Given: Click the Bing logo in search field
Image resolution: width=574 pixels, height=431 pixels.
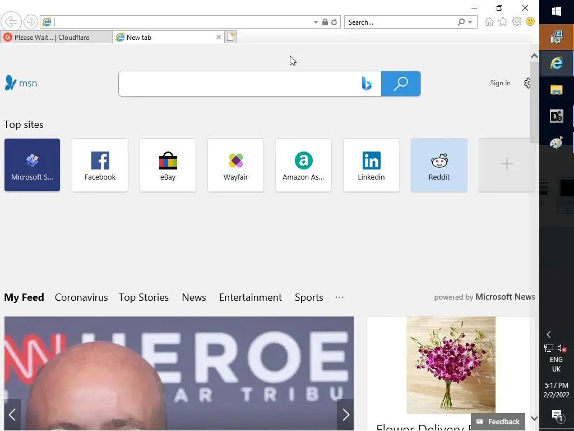Looking at the screenshot, I should (367, 84).
